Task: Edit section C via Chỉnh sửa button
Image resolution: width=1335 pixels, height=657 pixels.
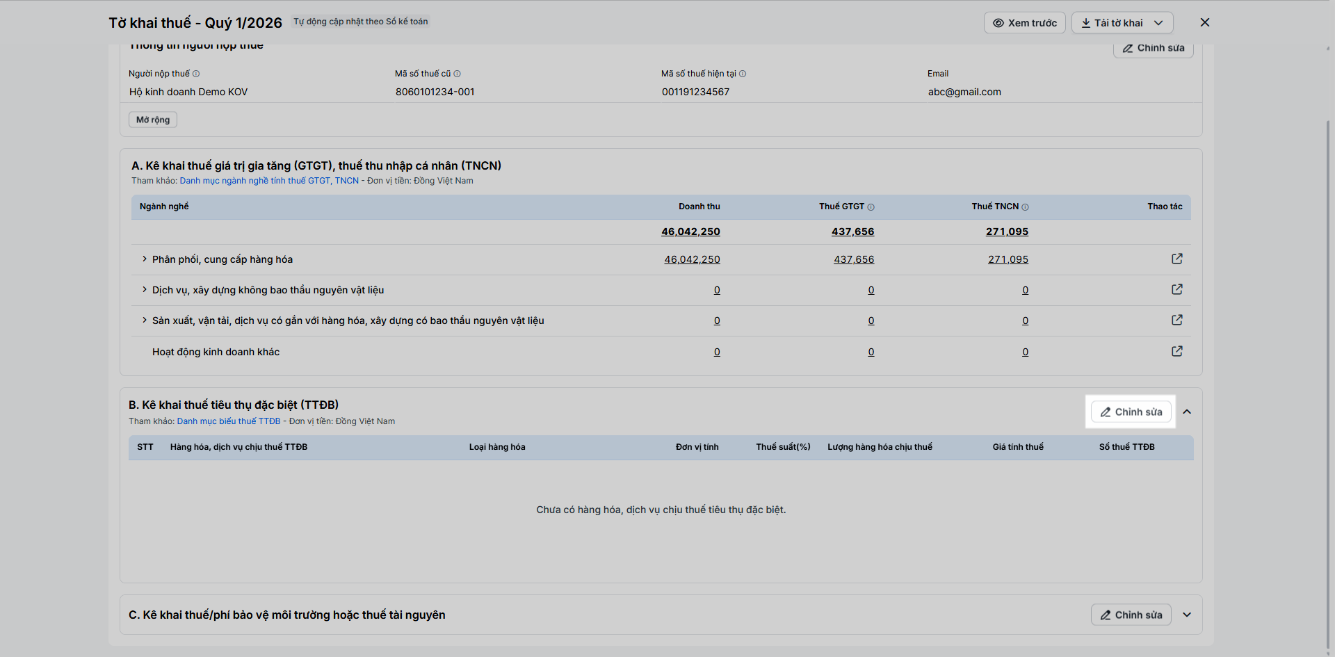Action: (x=1131, y=615)
